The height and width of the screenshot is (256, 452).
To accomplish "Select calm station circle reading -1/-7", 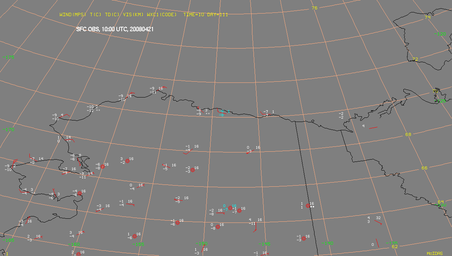I will 239,210.
